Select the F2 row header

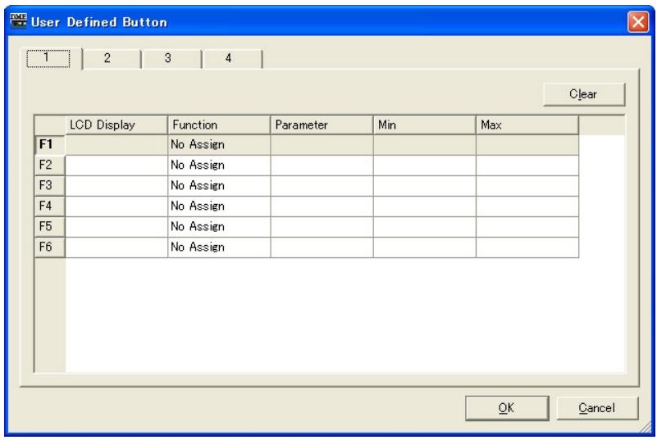49,166
